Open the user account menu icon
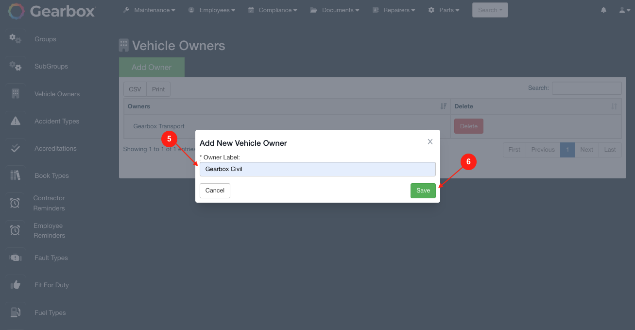This screenshot has height=330, width=635. (x=624, y=10)
